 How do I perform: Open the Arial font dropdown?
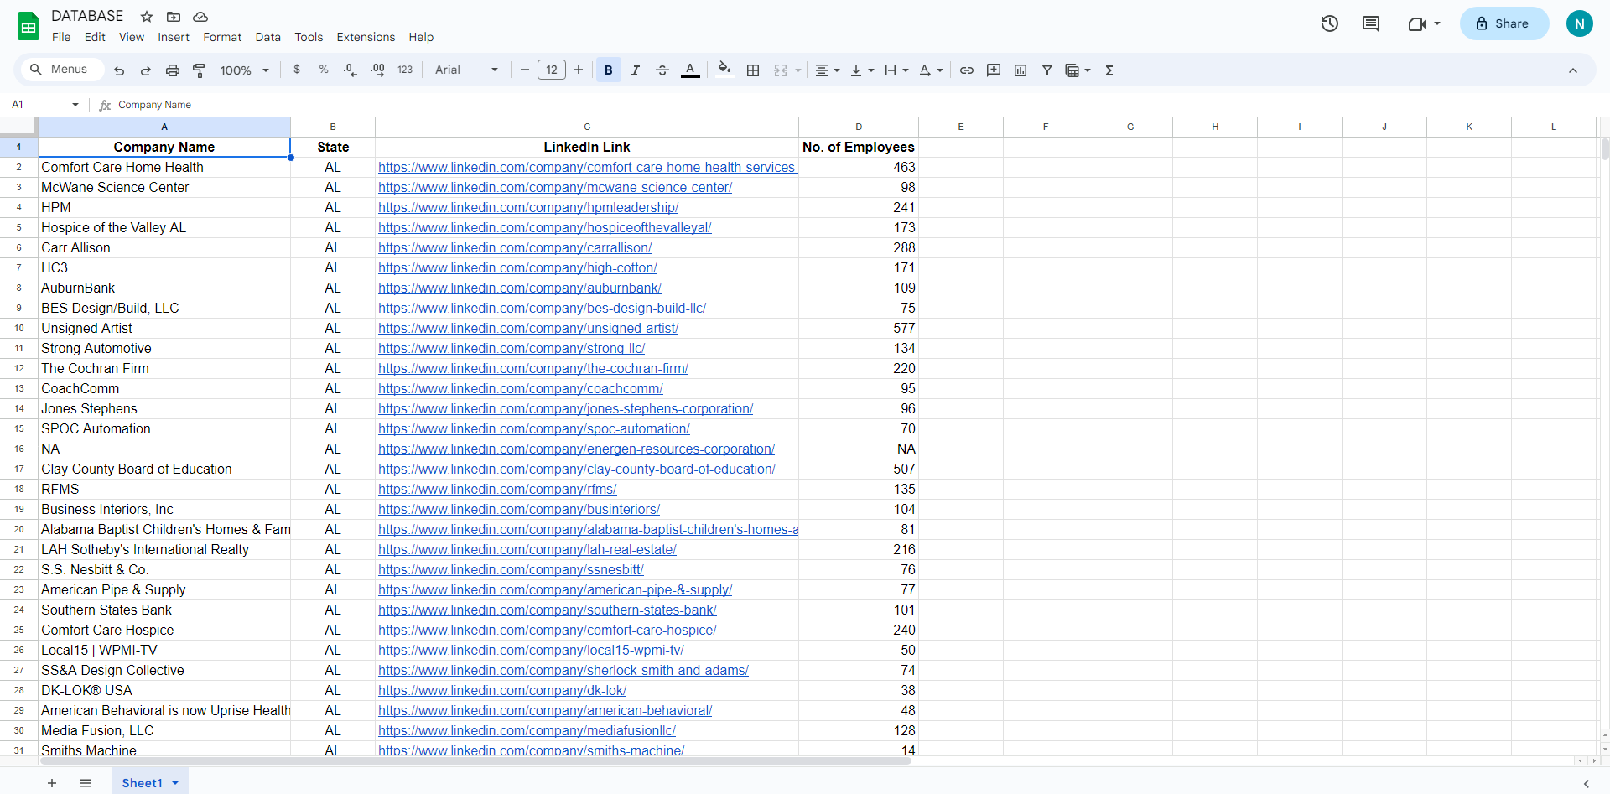tap(466, 70)
